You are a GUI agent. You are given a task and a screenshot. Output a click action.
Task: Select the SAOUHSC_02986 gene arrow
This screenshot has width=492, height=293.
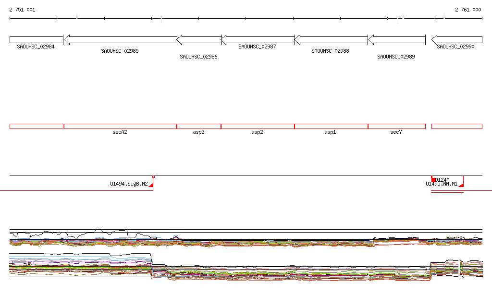199,40
